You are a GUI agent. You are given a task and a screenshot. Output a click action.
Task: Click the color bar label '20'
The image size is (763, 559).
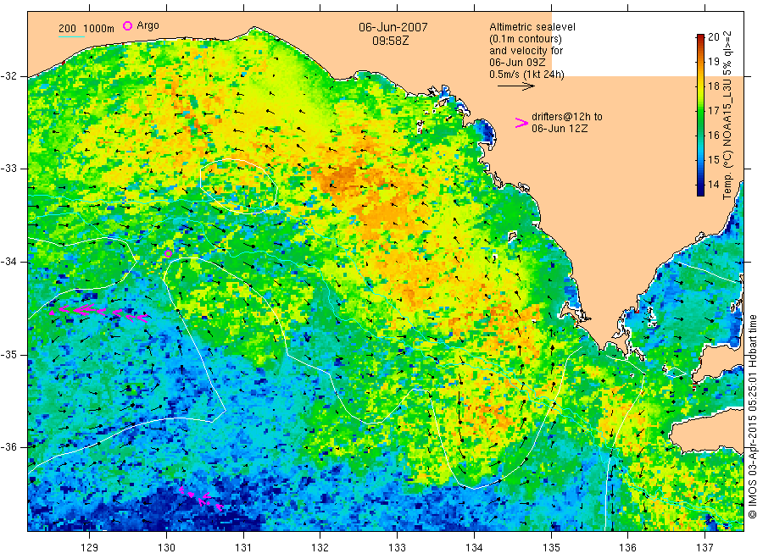pyautogui.click(x=713, y=37)
